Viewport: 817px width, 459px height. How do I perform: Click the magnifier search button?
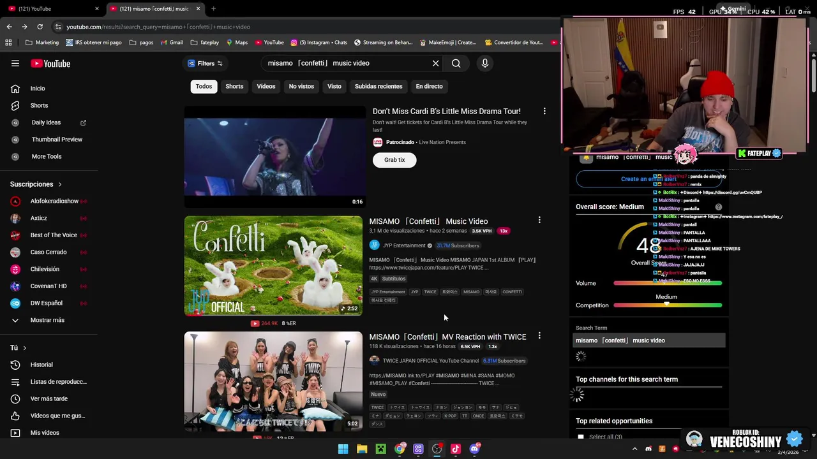456,63
